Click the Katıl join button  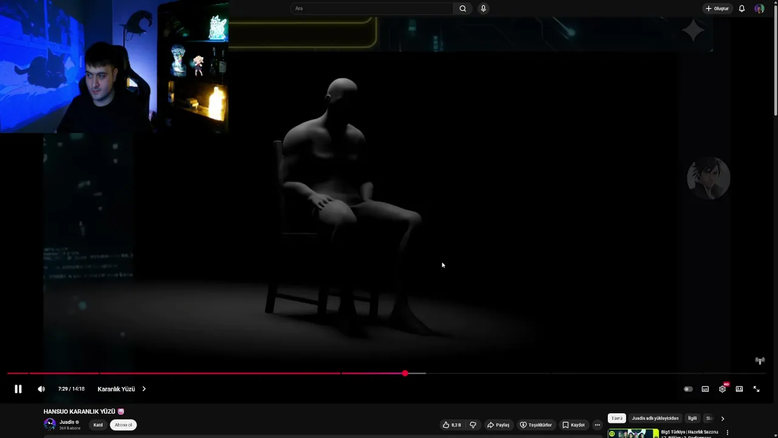pyautogui.click(x=98, y=425)
